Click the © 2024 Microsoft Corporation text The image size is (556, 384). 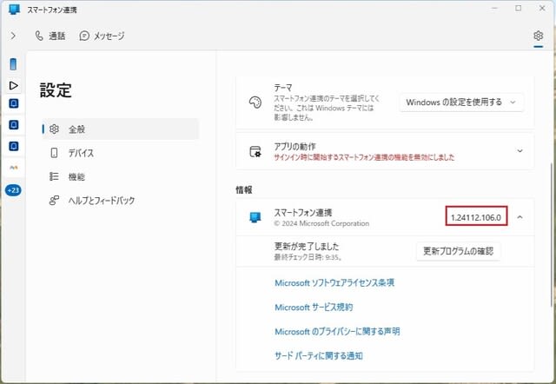click(321, 223)
